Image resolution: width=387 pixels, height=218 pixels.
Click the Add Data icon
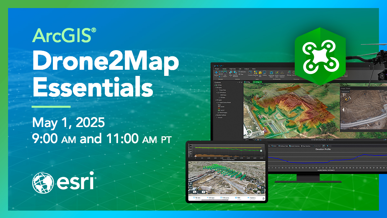(x=260, y=74)
